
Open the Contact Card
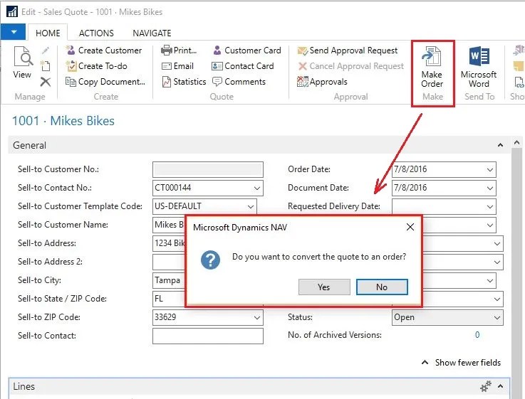243,66
